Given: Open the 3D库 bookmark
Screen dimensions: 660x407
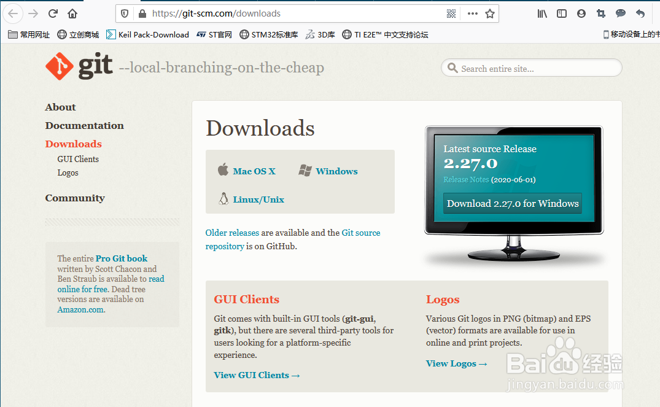Looking at the screenshot, I should [320, 34].
